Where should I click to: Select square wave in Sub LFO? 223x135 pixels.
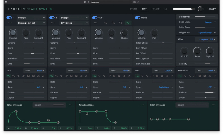coord(109,76)
